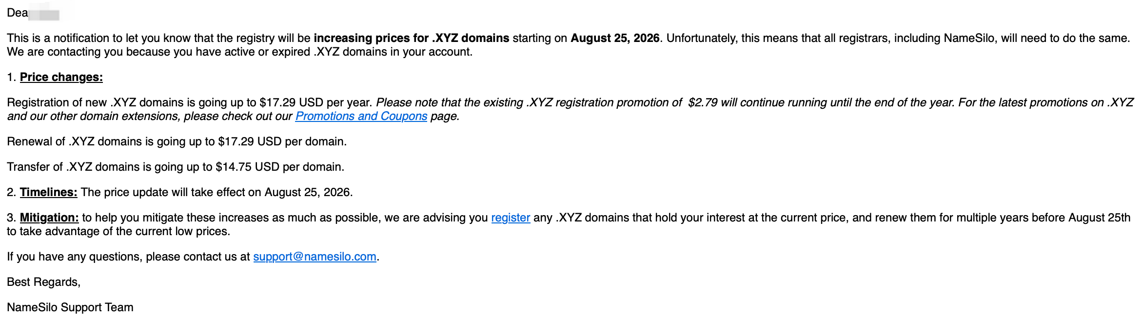
Task: Follow the "register" hyperlink in Mitigation
Action: pos(511,218)
